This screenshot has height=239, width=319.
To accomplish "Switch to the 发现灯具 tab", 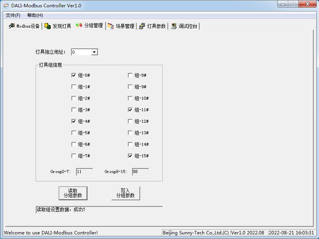I will [x=58, y=26].
